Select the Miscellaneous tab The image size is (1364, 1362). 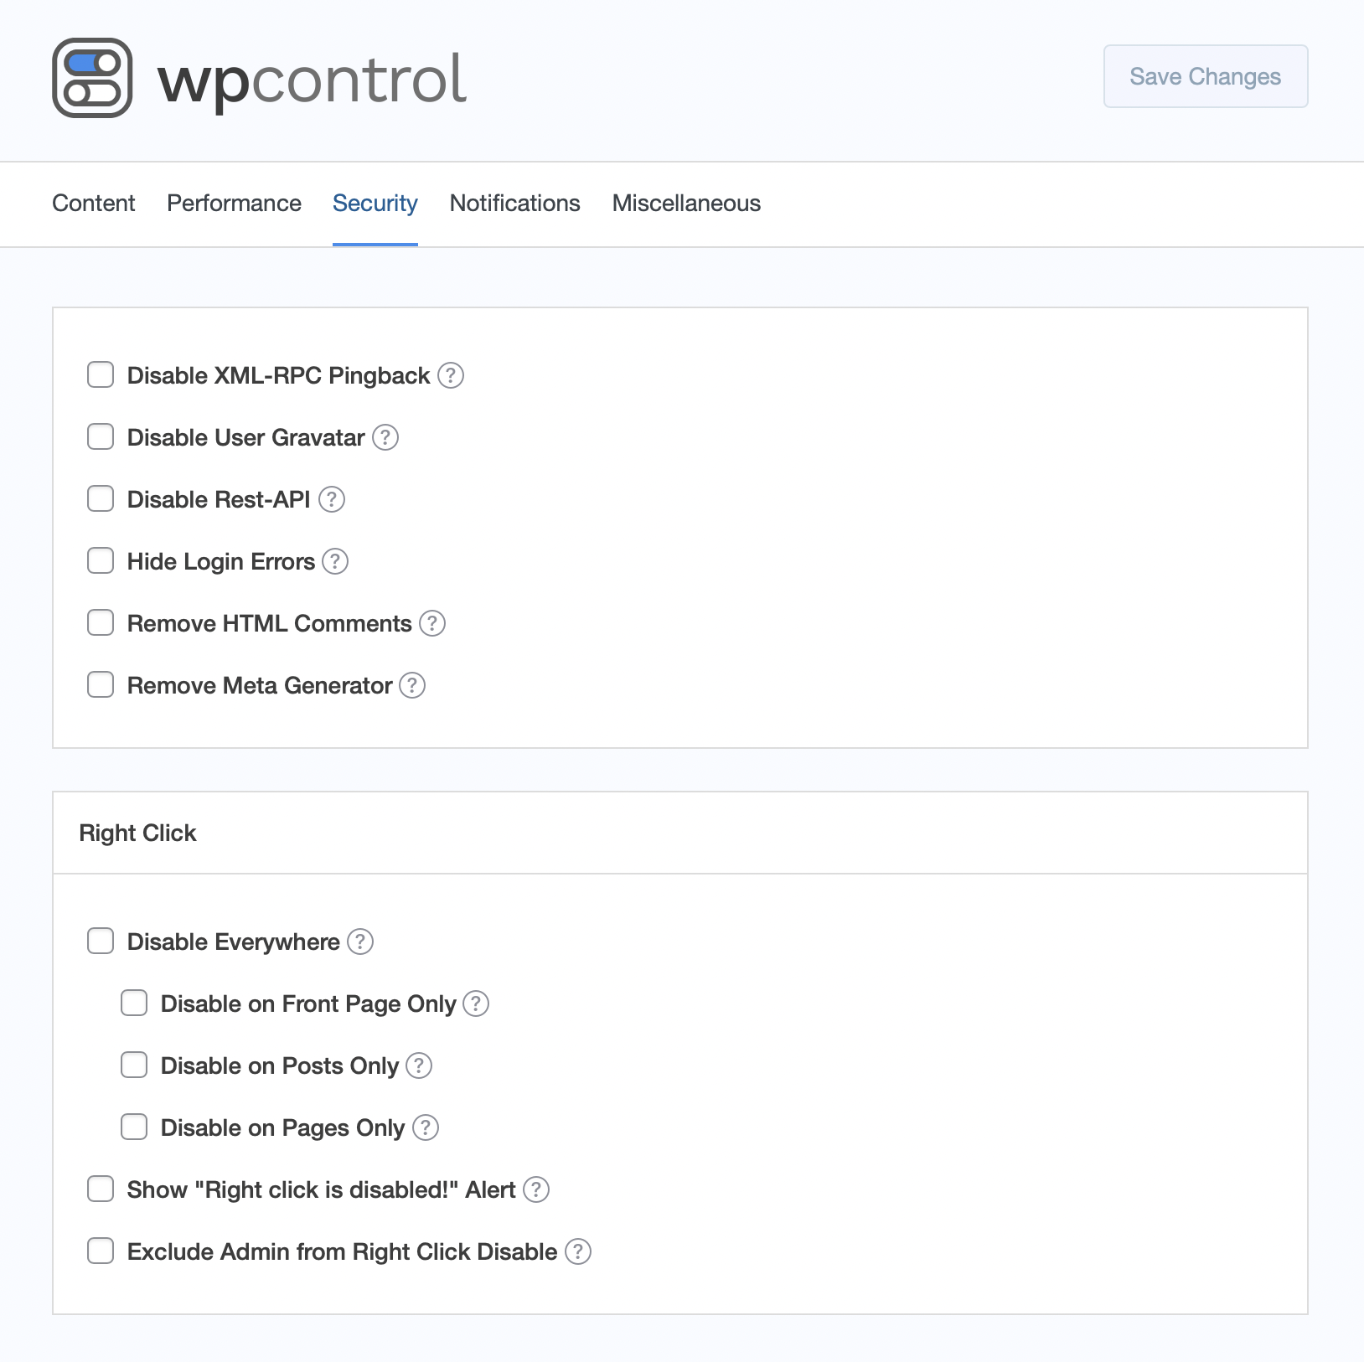(x=686, y=203)
